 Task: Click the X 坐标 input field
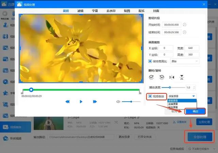(x=166, y=48)
